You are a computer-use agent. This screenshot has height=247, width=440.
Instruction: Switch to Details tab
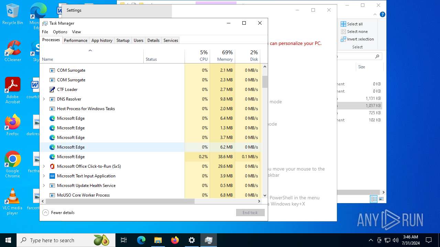pos(153,40)
